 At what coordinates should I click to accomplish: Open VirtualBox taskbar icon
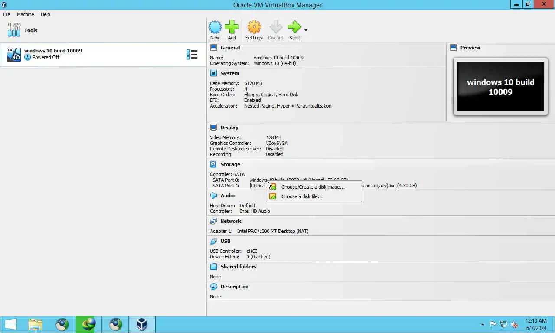tap(142, 324)
